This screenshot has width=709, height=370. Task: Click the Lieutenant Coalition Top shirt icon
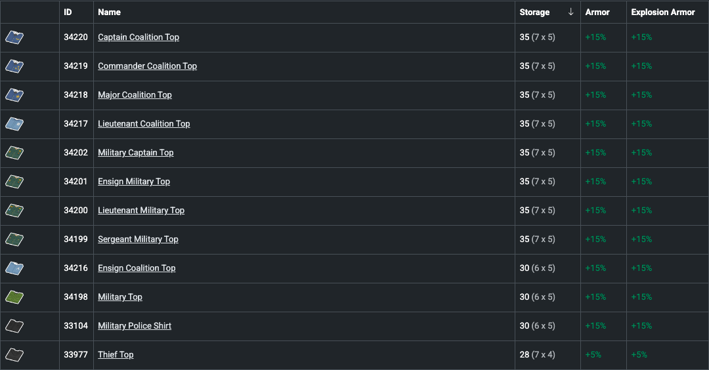pos(14,124)
